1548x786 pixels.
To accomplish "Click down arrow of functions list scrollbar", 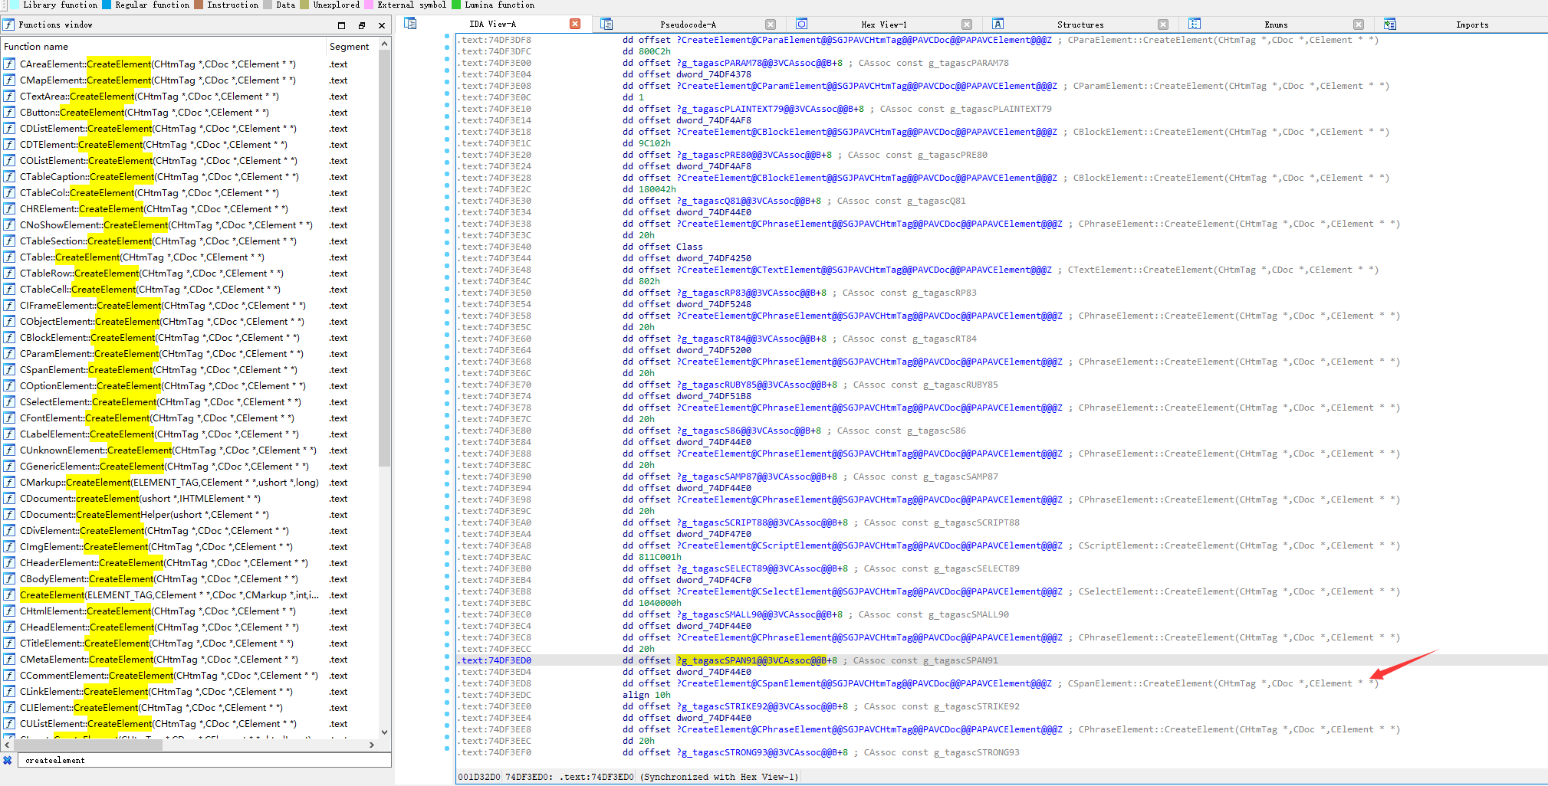I will click(x=385, y=732).
